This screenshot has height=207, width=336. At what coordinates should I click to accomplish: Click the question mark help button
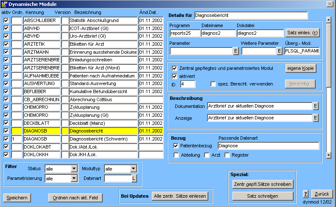click(305, 194)
